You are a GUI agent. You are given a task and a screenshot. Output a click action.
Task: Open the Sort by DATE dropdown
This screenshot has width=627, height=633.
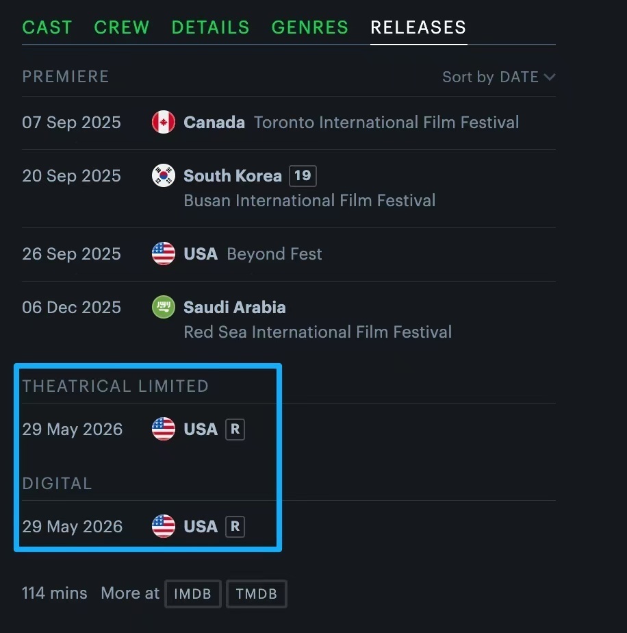pos(498,77)
